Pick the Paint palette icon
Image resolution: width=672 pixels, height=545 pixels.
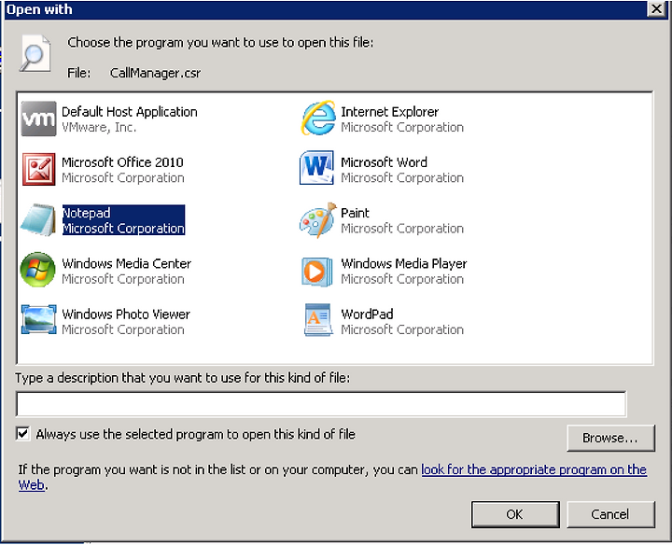pyautogui.click(x=318, y=220)
